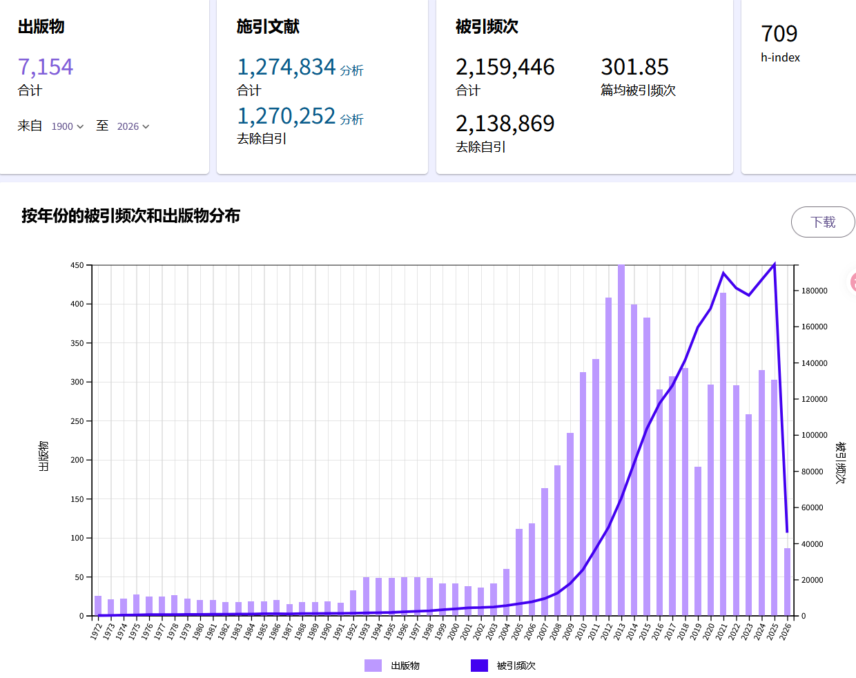Expand the 来自 1900 start year dropdown

pyautogui.click(x=67, y=126)
